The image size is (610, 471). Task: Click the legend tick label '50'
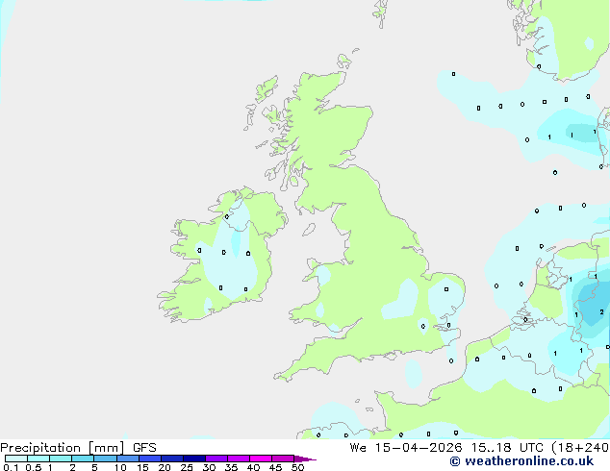click(297, 467)
